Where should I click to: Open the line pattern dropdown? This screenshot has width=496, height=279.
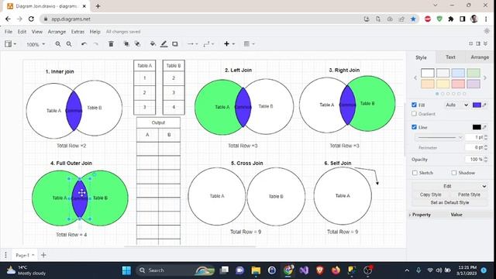point(439,138)
